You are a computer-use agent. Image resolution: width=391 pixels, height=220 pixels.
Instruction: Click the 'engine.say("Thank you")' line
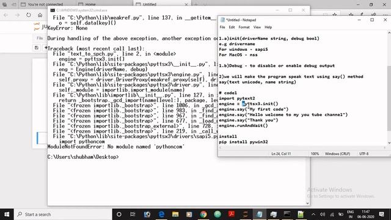[x=249, y=120]
